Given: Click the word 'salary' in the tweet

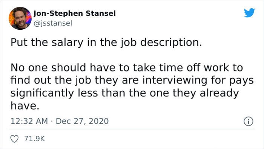Looking at the screenshot, I should click(68, 43).
